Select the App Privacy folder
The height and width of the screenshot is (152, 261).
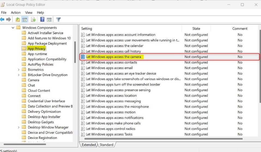coord(37,48)
